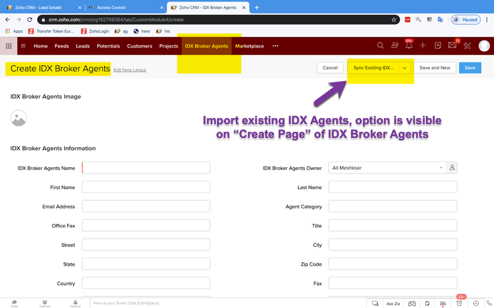Click the owner lookup person icon
The image size is (494, 308).
452,168
